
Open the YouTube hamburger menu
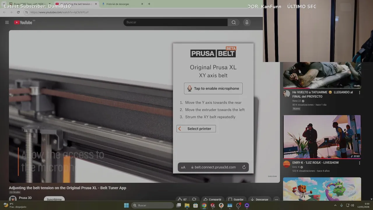tap(7, 22)
